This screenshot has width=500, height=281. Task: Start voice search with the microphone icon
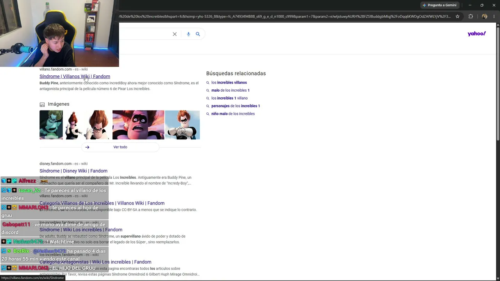(188, 34)
